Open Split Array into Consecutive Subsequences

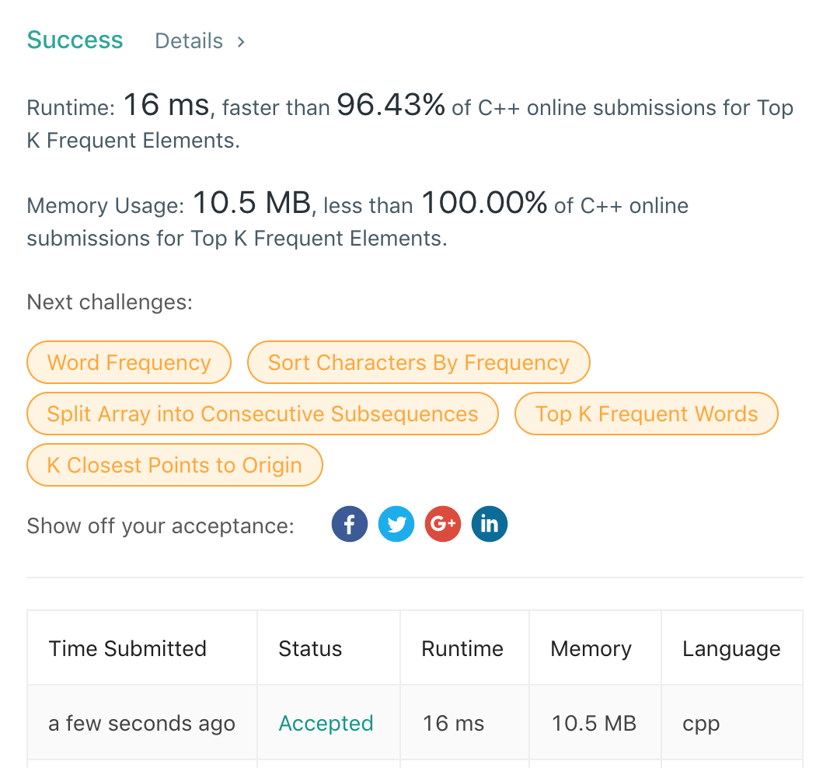coord(262,414)
